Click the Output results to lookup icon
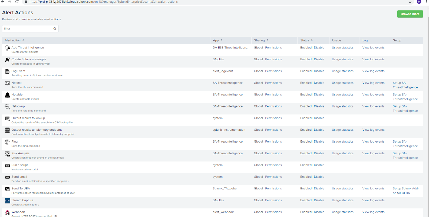The height and width of the screenshot is (217, 429). click(x=8, y=118)
